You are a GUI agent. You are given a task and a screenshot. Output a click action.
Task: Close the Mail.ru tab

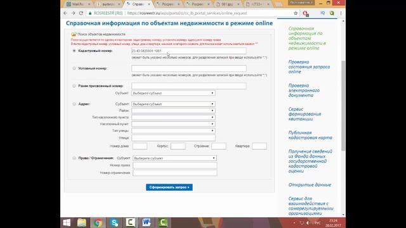(89, 4)
